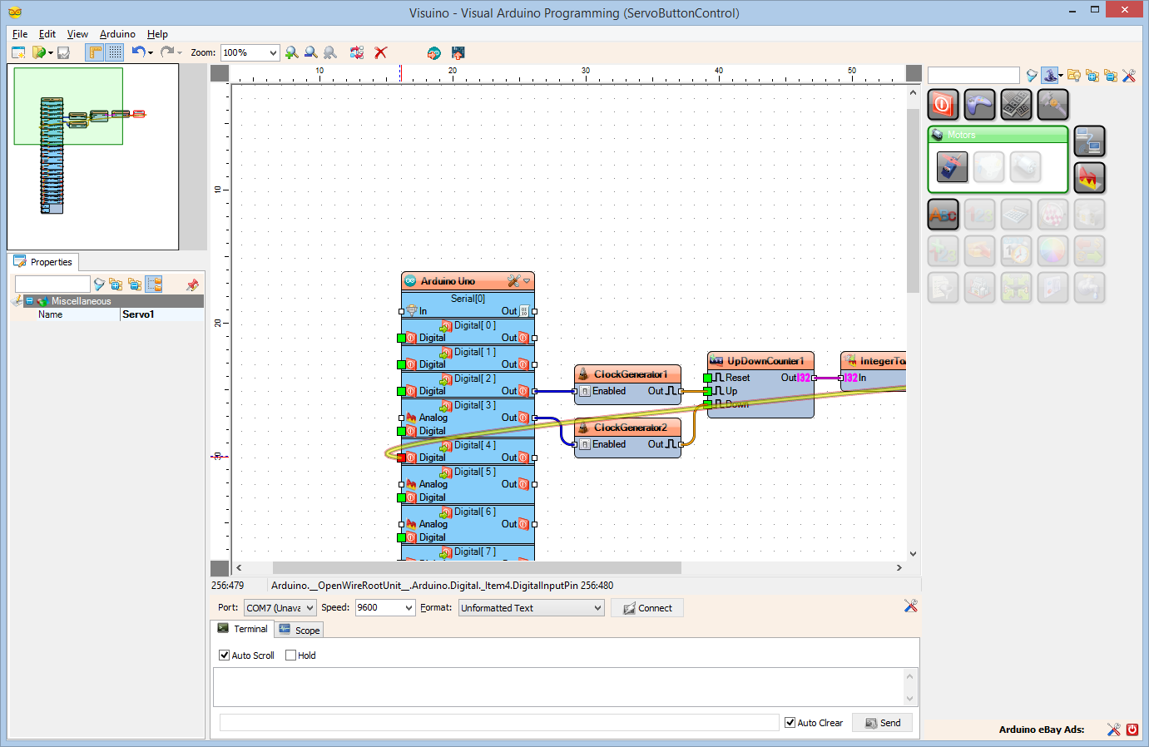1149x747 pixels.
Task: Open the seven-segment displays component category
Action: click(x=1016, y=105)
